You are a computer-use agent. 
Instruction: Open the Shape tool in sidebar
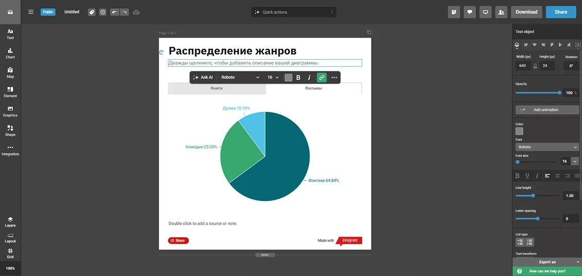pos(10,131)
